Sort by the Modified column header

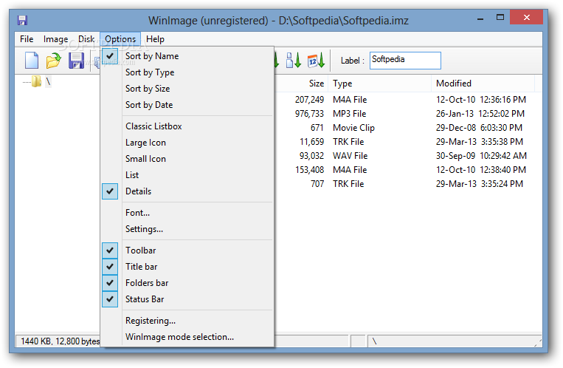[483, 84]
